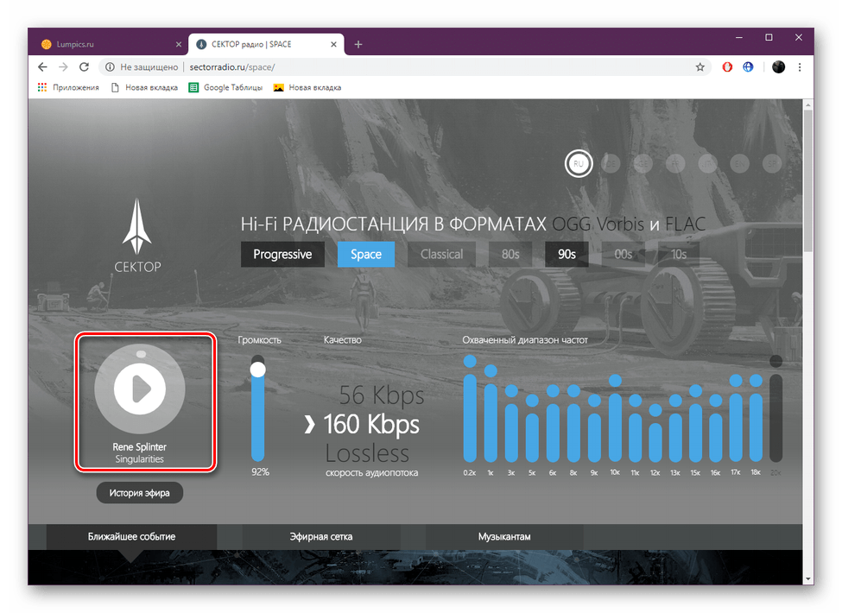Open the user profile avatar icon

coord(778,67)
